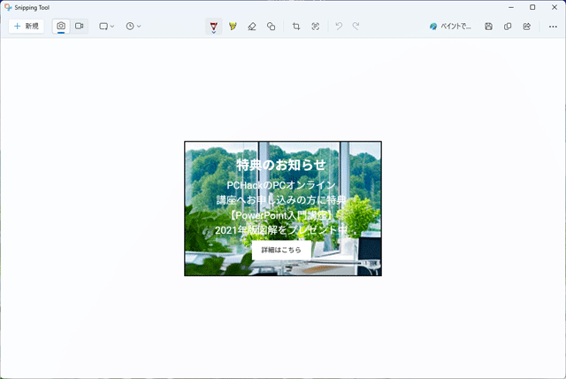Viewport: 566px width, 379px height.
Task: Maximize the Snipping Tool window
Action: point(532,7)
